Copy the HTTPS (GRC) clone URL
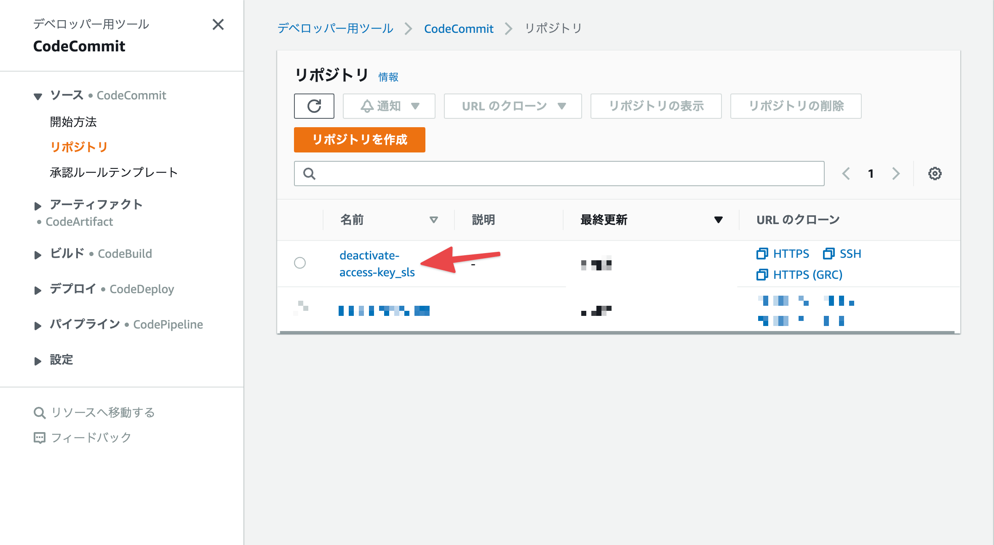Viewport: 994px width, 545px height. [799, 275]
